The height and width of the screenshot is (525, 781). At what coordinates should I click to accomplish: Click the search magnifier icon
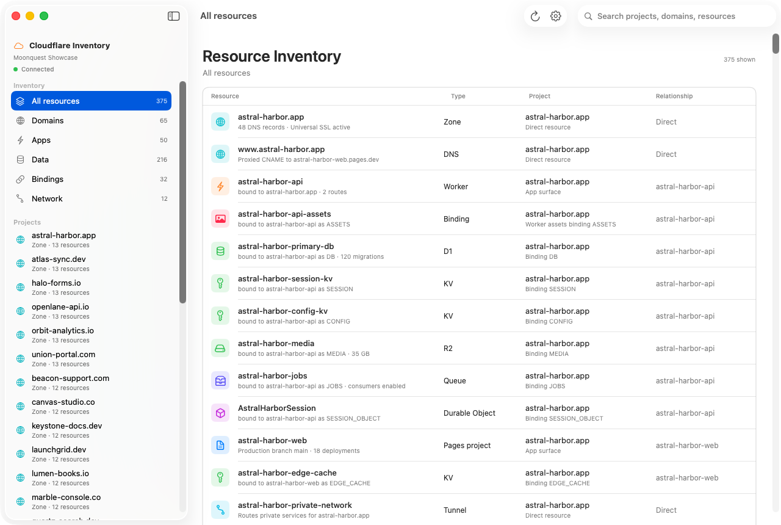(x=588, y=16)
